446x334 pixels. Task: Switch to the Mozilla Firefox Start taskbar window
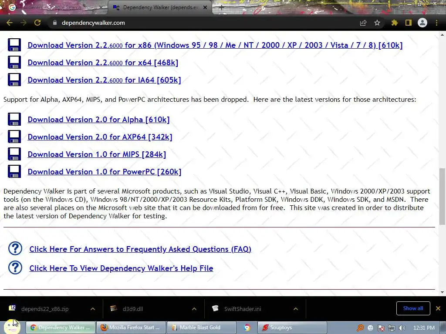click(131, 327)
